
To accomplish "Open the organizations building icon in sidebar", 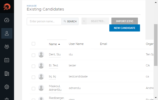I will tap(7, 73).
